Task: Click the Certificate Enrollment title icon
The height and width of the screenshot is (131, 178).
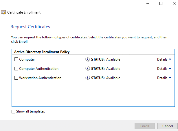Action: coord(3,12)
